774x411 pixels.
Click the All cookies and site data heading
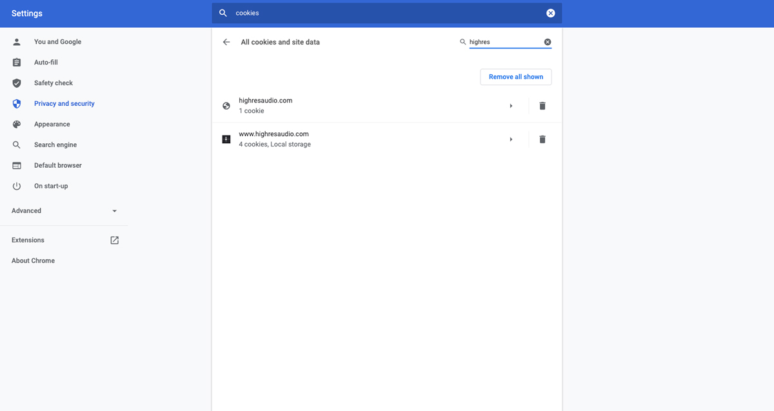click(x=281, y=42)
